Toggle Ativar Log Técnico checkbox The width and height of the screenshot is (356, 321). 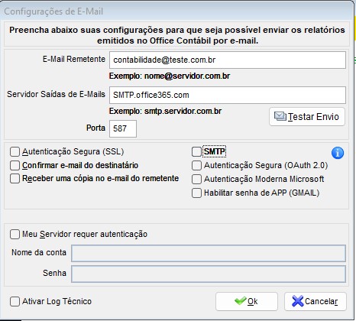pos(15,301)
